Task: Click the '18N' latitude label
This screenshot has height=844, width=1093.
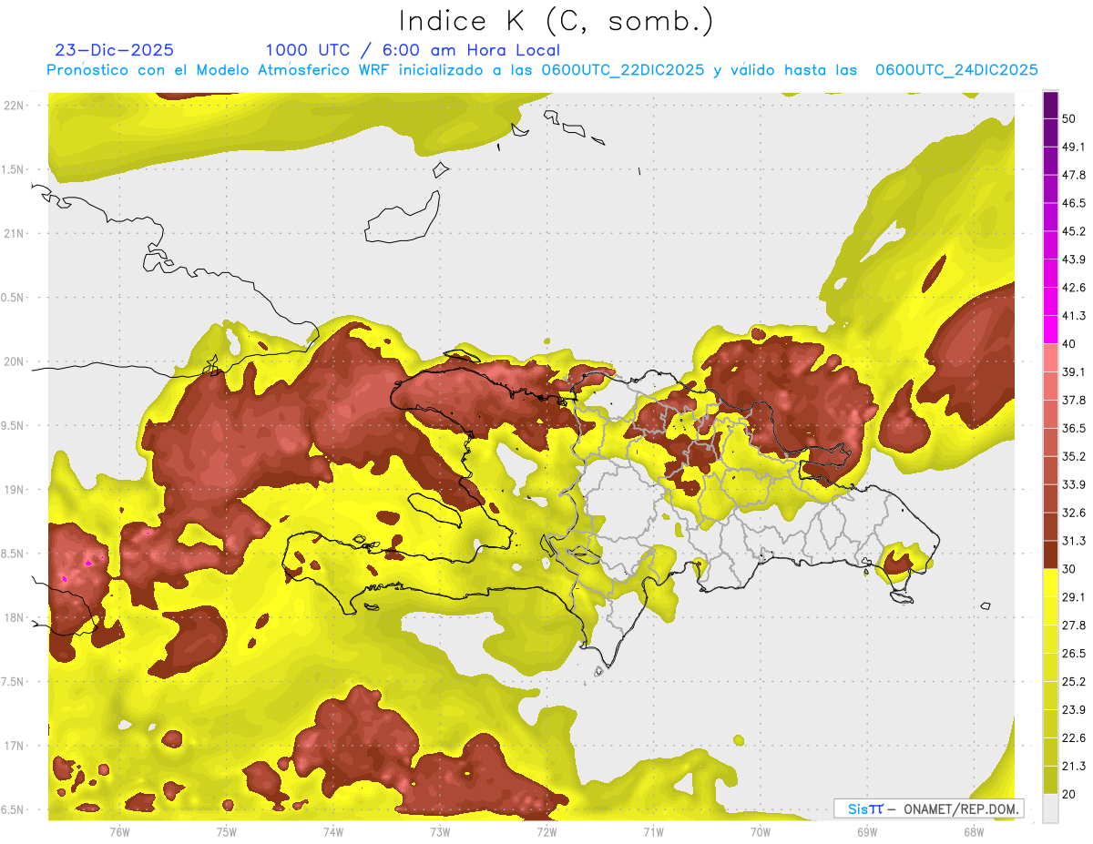Action: click(13, 617)
